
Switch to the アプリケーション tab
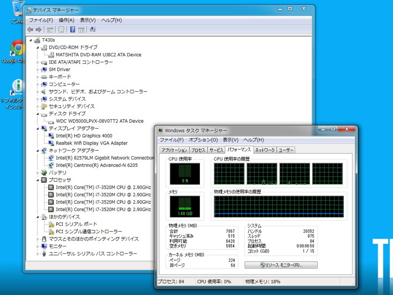click(175, 150)
